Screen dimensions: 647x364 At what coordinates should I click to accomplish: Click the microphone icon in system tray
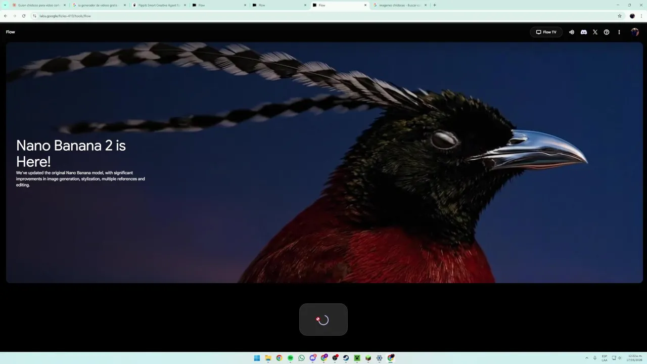595,358
